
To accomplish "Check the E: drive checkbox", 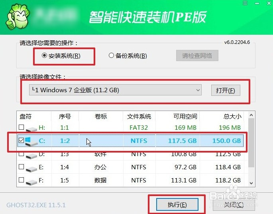I will click(21, 167).
